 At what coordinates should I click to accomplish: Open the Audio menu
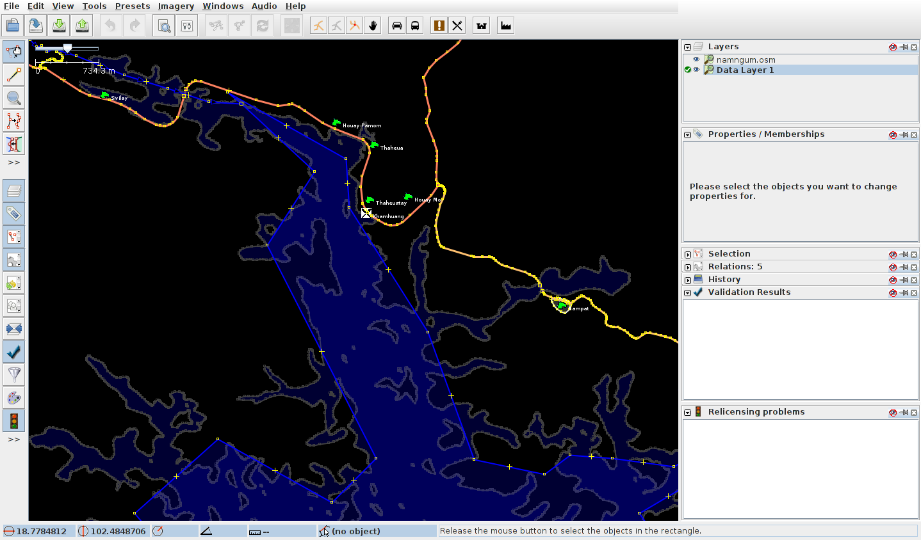click(264, 6)
